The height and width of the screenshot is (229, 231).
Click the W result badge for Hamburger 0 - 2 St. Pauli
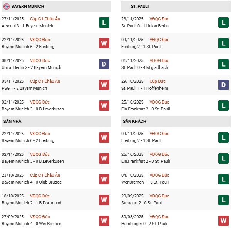(224, 221)
